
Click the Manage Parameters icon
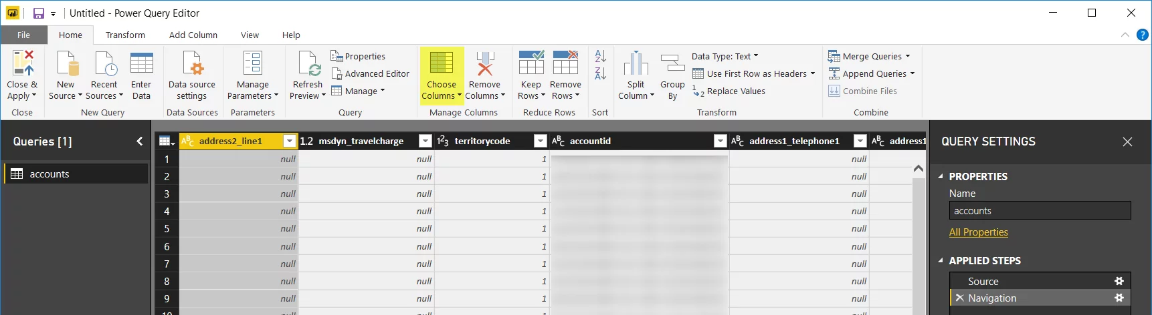tap(252, 63)
